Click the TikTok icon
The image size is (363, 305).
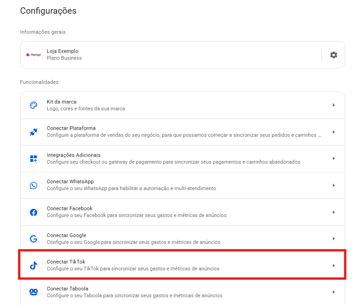[x=34, y=265]
